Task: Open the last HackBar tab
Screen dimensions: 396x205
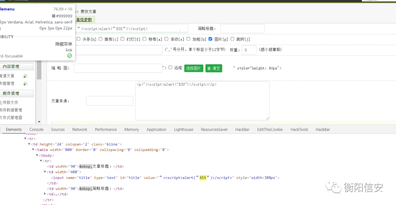Action: (323, 129)
